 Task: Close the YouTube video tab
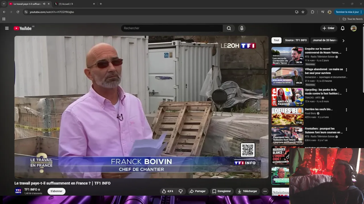[49, 4]
